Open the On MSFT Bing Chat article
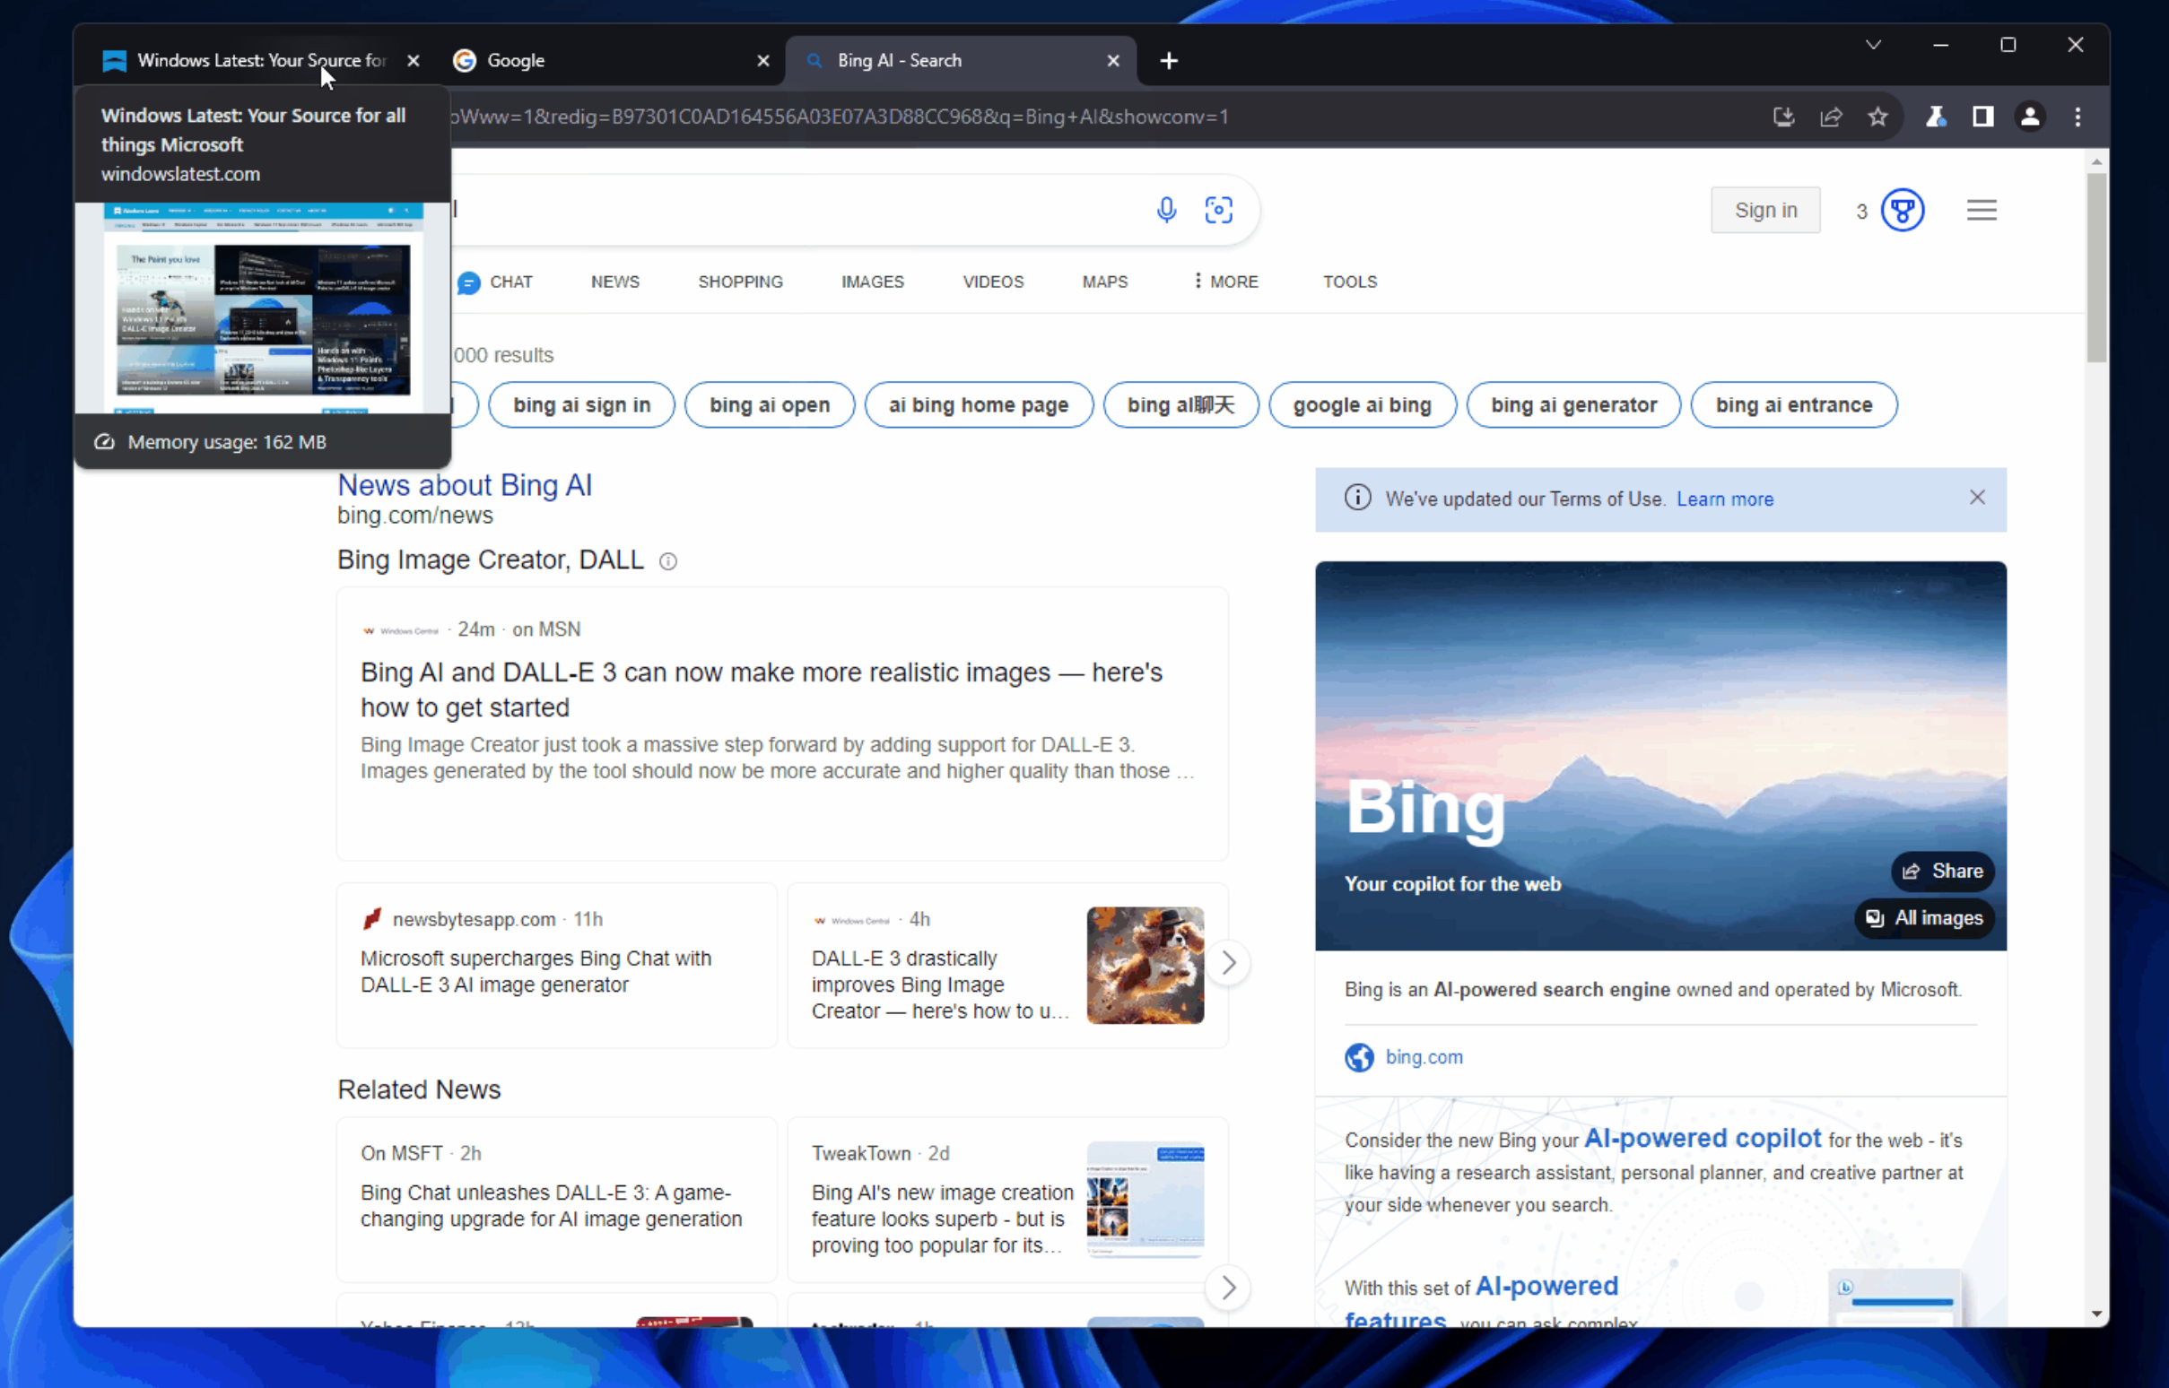Image resolution: width=2169 pixels, height=1388 pixels. point(551,1206)
